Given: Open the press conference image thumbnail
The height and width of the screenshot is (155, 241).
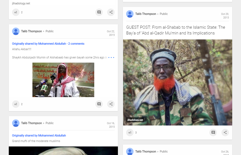Looking at the screenshot, I should tap(63, 80).
